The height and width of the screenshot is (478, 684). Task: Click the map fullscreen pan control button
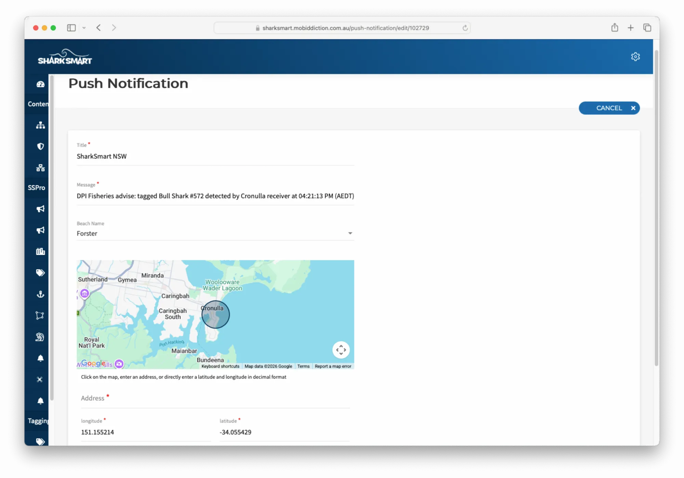[x=341, y=350]
